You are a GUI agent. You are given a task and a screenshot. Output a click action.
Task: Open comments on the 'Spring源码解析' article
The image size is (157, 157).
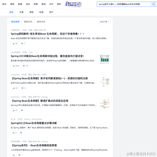tap(23, 44)
